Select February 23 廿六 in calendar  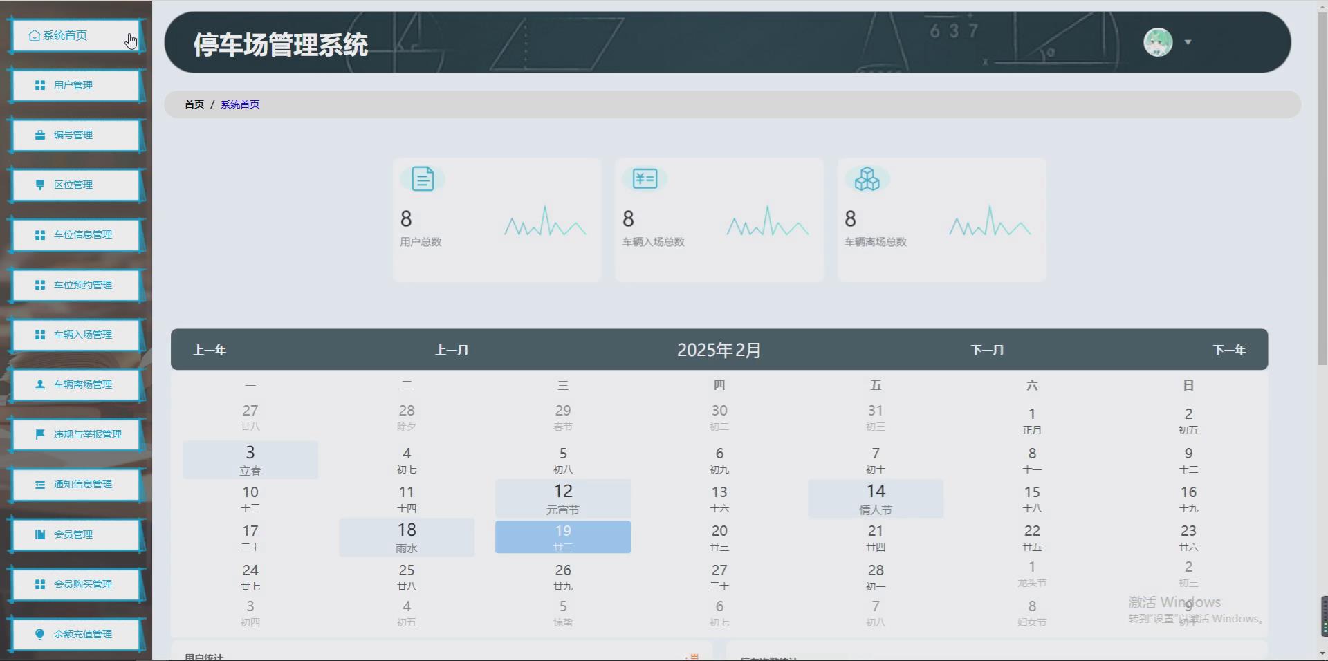(1188, 537)
